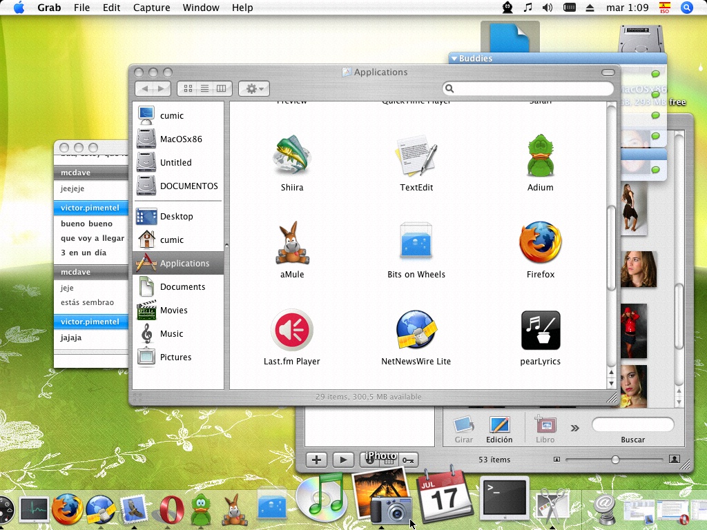This screenshot has width=707, height=530.
Task: Select Pictures in the Finder sidebar
Action: pos(178,357)
